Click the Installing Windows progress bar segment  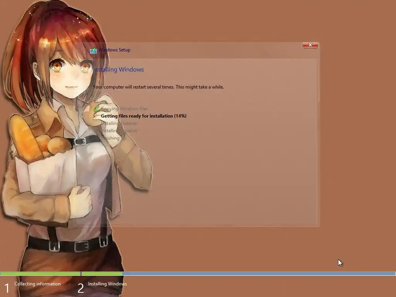tap(238, 273)
